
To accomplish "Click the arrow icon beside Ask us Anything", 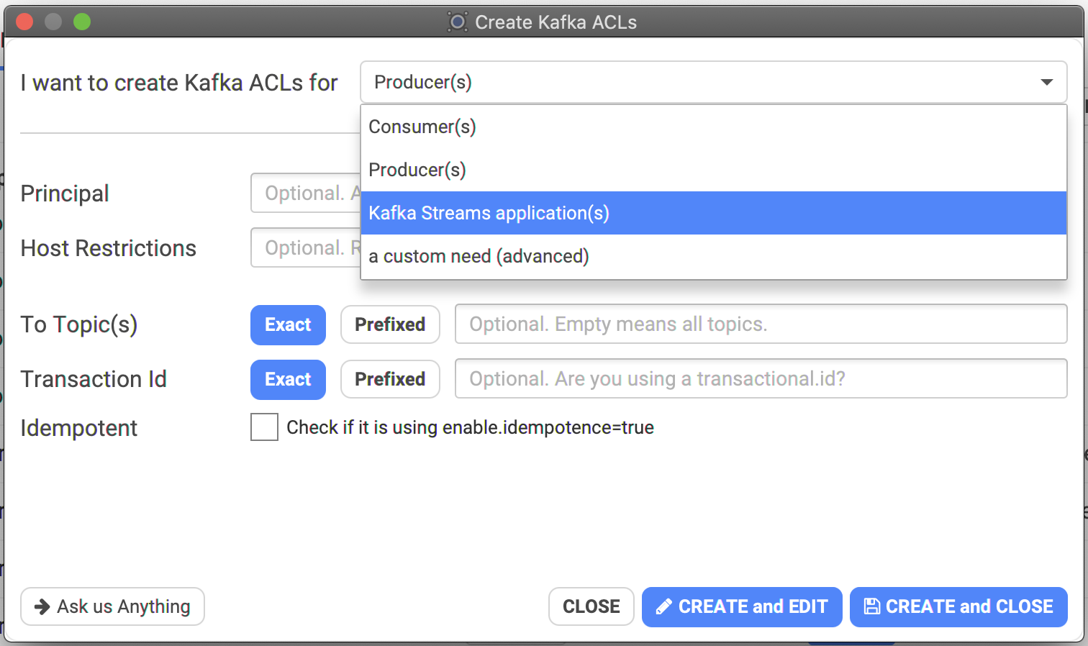I will click(42, 606).
